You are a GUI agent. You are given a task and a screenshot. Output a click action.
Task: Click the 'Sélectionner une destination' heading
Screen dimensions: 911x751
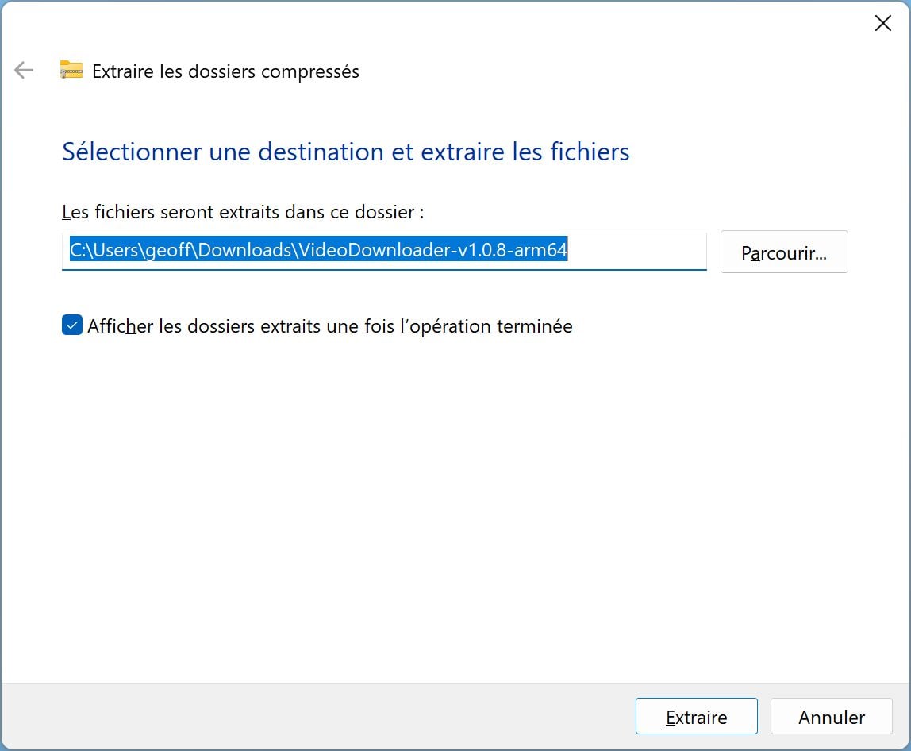(x=345, y=152)
